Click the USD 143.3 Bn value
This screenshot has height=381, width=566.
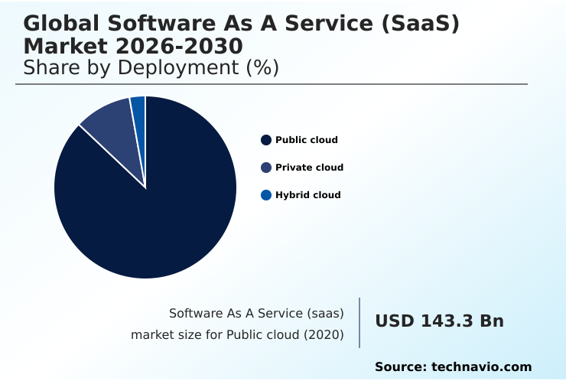pos(439,321)
